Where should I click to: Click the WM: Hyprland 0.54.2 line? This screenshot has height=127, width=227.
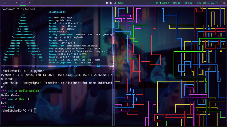pos(66,37)
